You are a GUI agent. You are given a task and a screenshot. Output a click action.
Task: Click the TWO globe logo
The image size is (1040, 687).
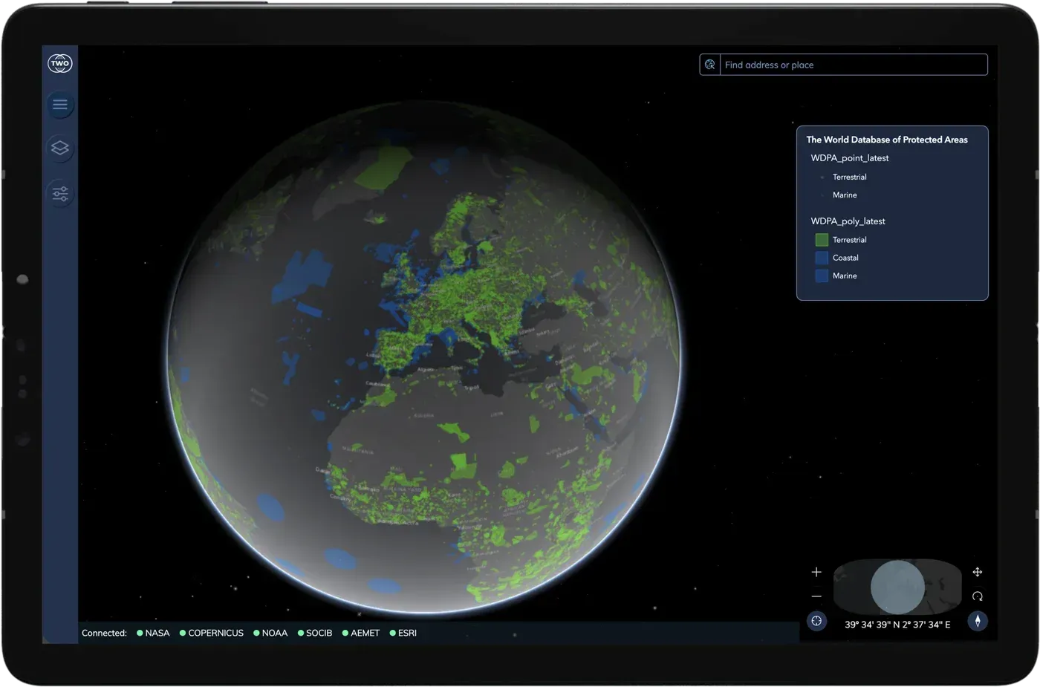pos(60,63)
